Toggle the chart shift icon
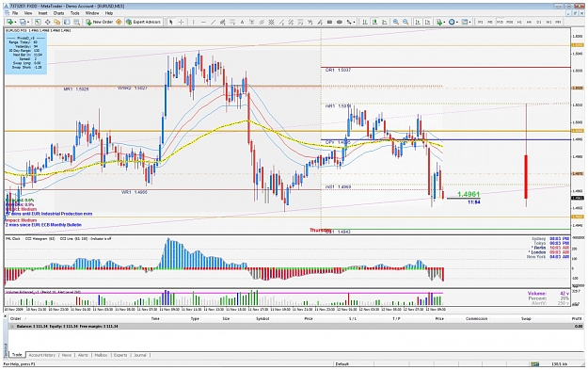588x370 pixels. coord(427,22)
